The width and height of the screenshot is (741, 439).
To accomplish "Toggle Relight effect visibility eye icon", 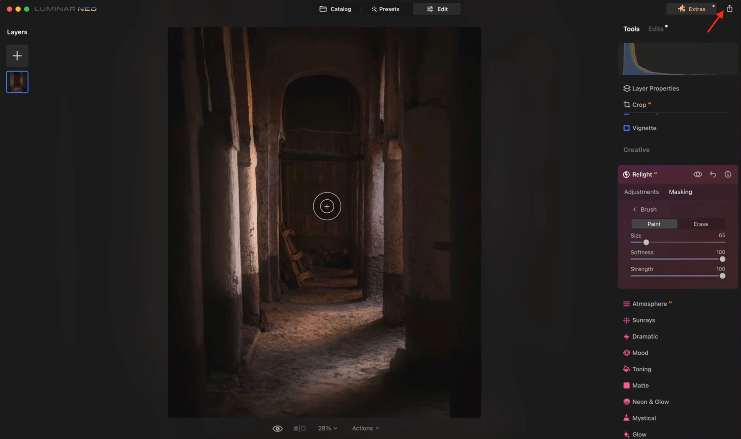I will pos(697,175).
